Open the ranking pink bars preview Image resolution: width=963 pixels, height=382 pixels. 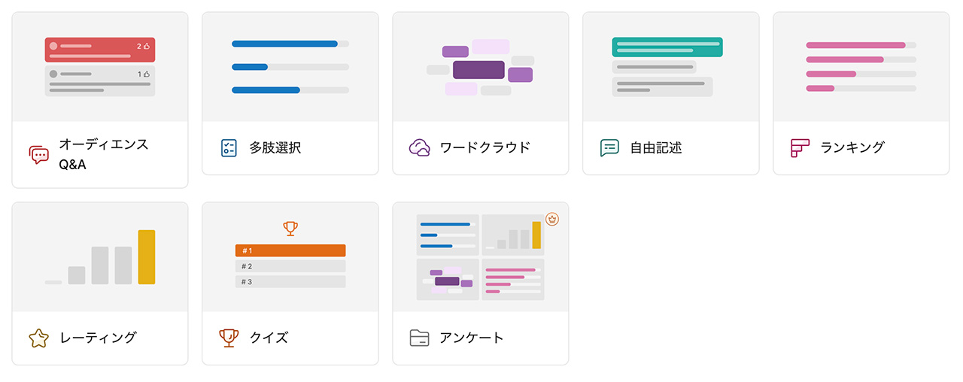click(x=861, y=67)
